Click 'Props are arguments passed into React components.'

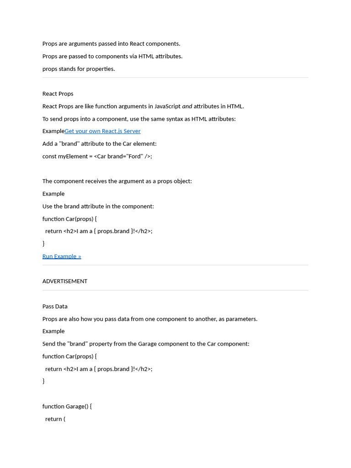pyautogui.click(x=111, y=44)
